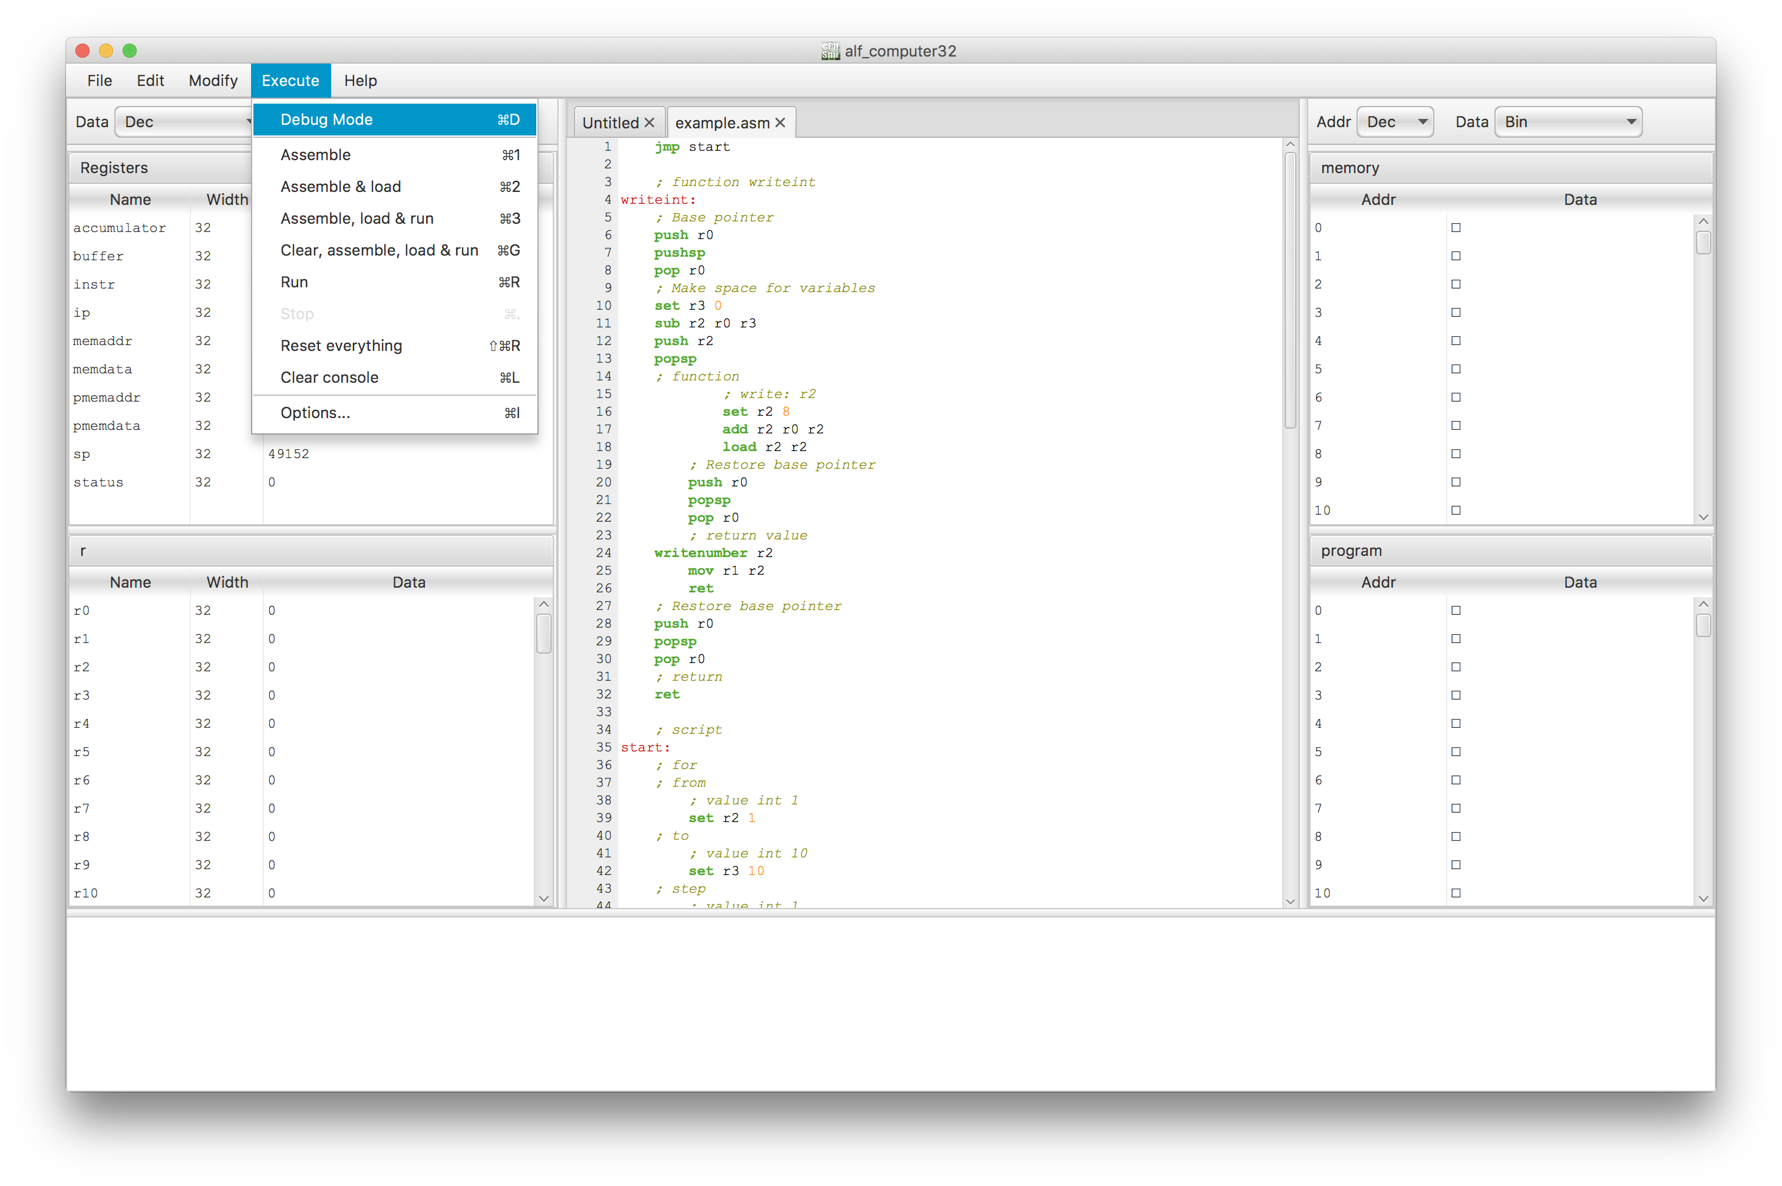Open the left Data format dropdown (Dec)
1782x1186 pixels.
[184, 122]
